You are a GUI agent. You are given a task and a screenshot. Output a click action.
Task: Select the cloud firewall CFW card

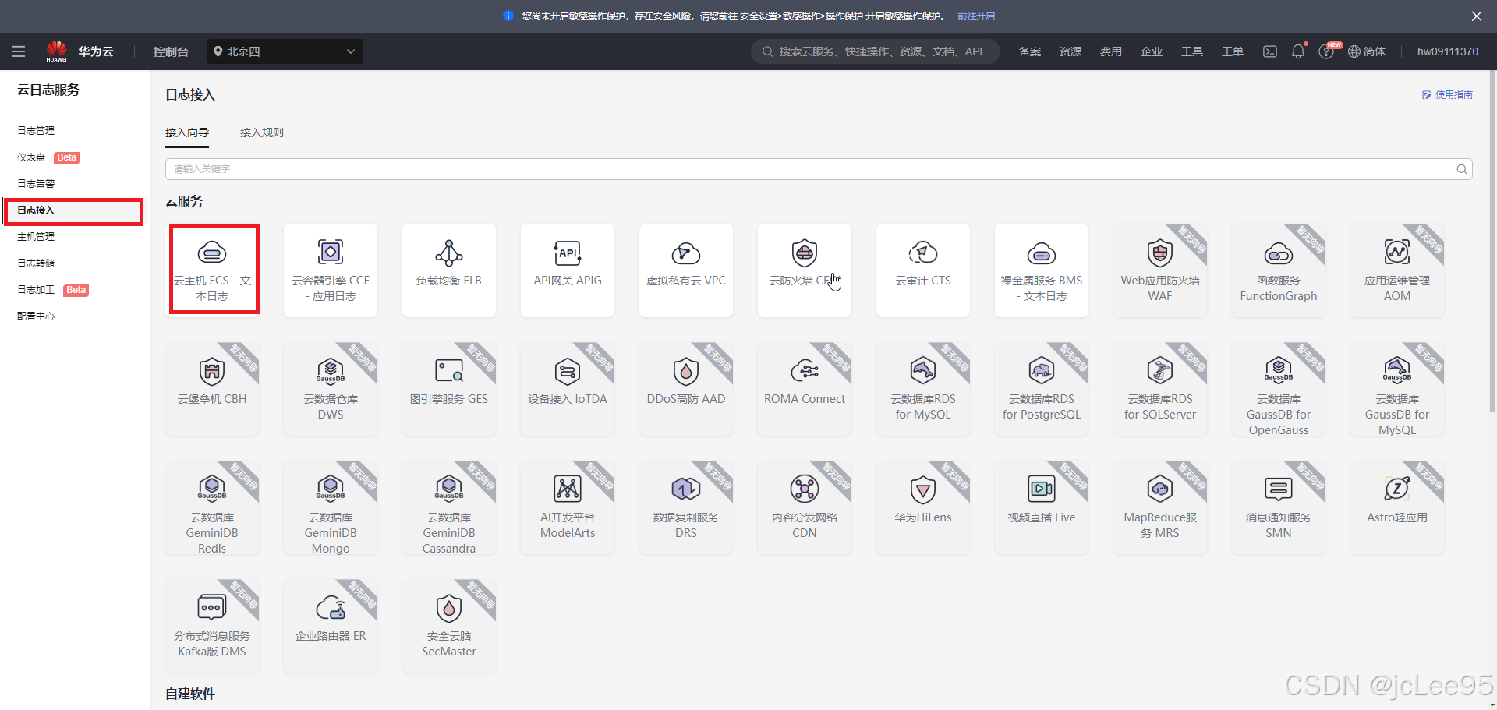[805, 270]
